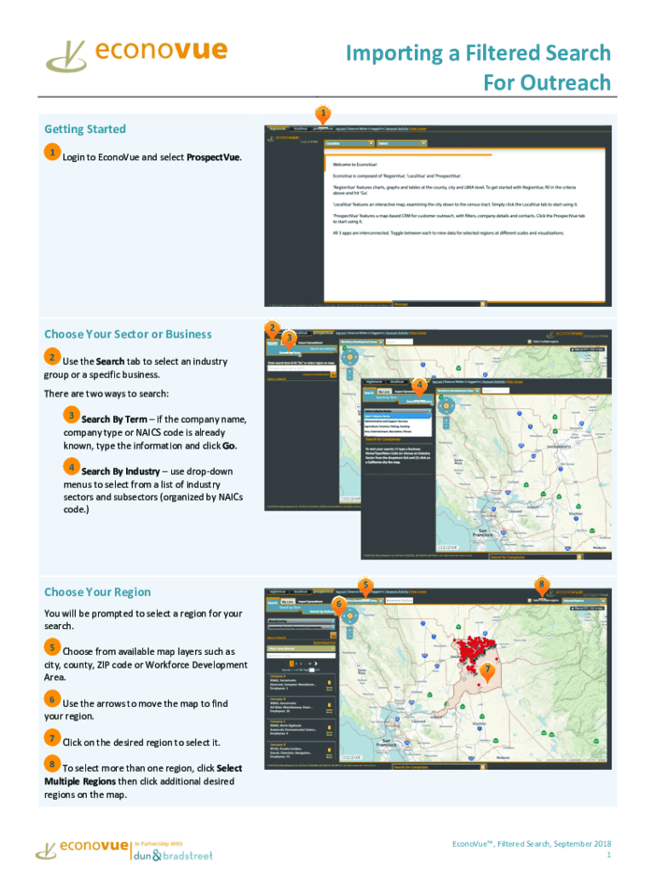The image size is (656, 873).
Task: Click the Message bar at bottom of Welcome screen
Action: click(438, 303)
